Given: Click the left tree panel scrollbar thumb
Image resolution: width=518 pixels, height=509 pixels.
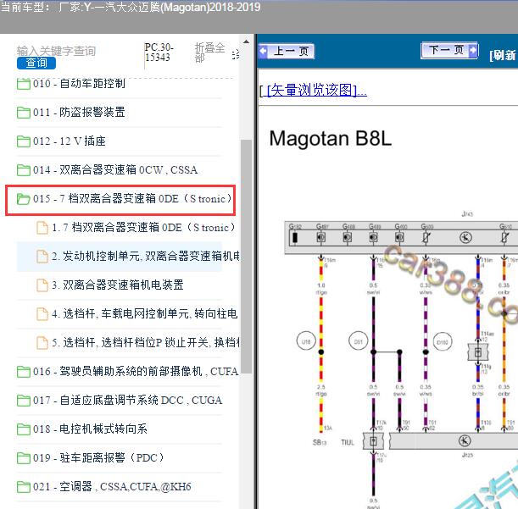Looking at the screenshot, I should pyautogui.click(x=246, y=256).
